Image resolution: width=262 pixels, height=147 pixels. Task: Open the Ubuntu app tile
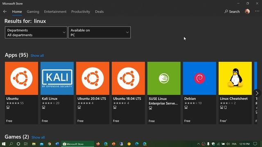click(21, 93)
